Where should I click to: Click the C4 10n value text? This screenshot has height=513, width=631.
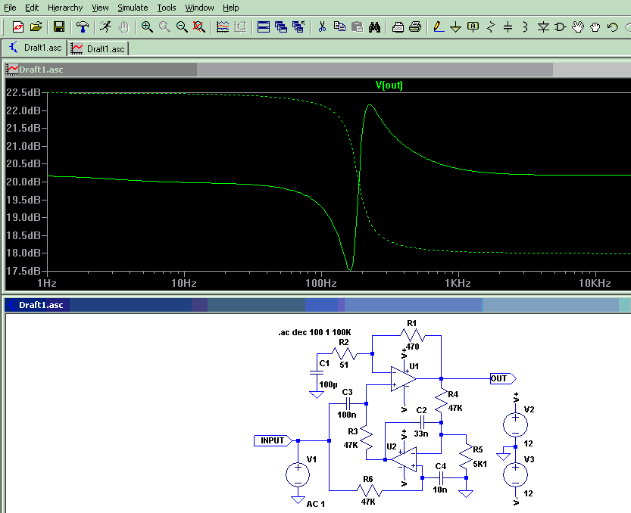click(x=440, y=490)
